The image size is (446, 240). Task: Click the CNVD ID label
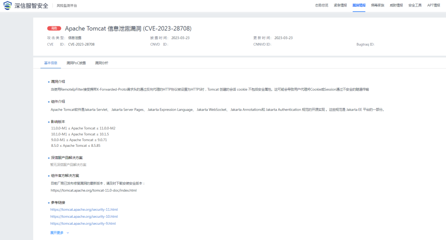(159, 44)
